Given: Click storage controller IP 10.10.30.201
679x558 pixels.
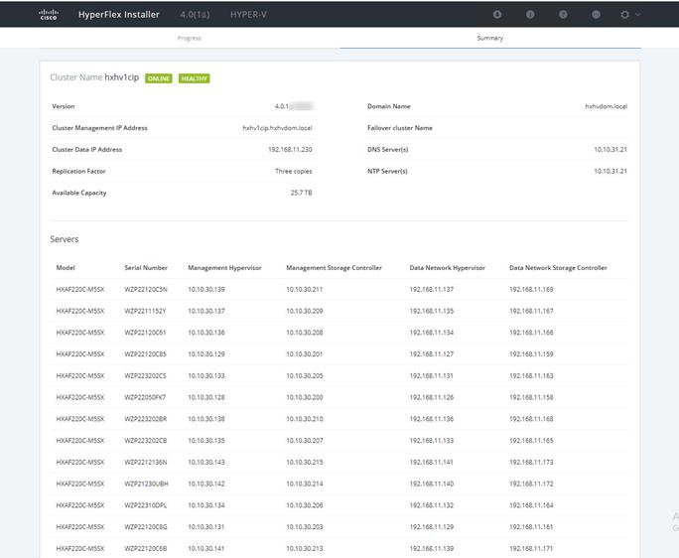Looking at the screenshot, I should 305,354.
